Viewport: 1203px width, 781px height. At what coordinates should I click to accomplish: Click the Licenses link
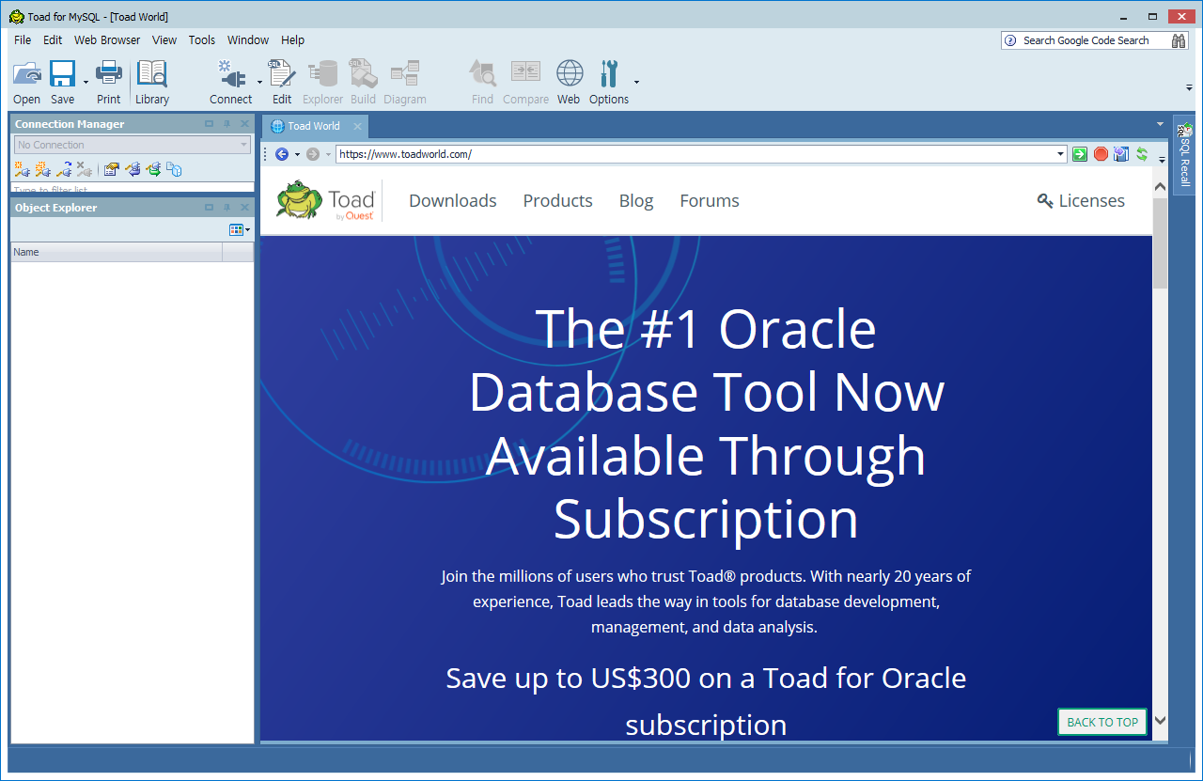pyautogui.click(x=1081, y=200)
